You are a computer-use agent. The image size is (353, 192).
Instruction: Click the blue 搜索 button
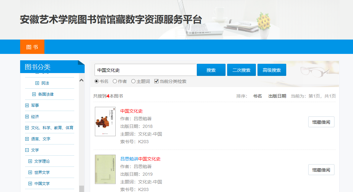tap(211, 70)
